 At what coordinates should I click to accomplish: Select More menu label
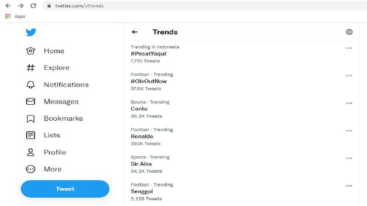click(53, 169)
